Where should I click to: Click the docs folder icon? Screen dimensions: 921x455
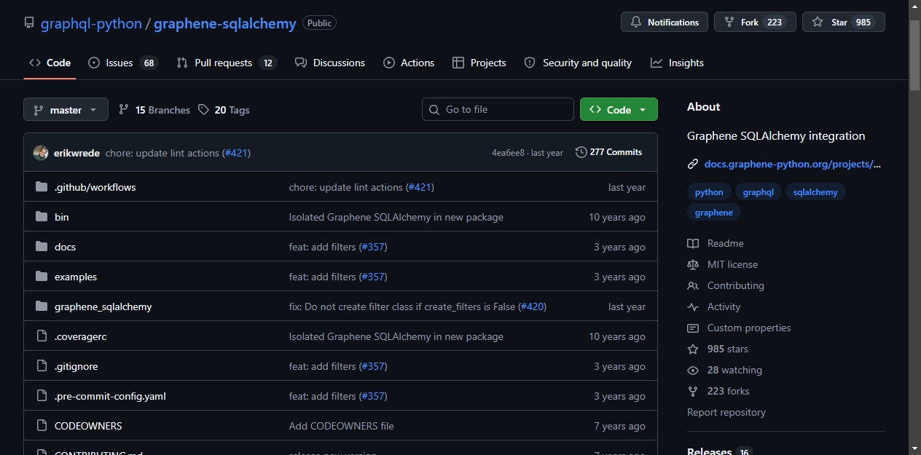click(42, 247)
